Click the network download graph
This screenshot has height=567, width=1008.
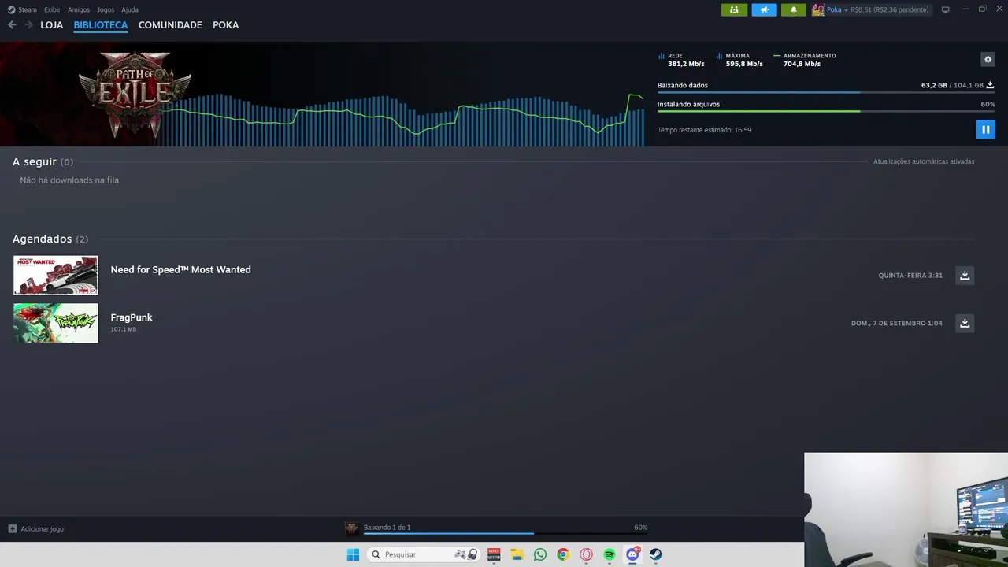click(402, 118)
